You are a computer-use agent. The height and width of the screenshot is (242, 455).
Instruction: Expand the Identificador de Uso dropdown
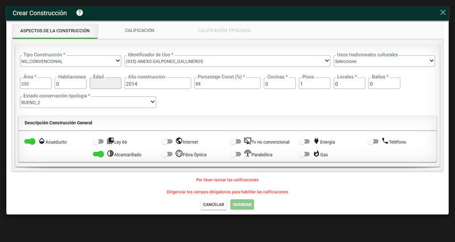(x=227, y=61)
